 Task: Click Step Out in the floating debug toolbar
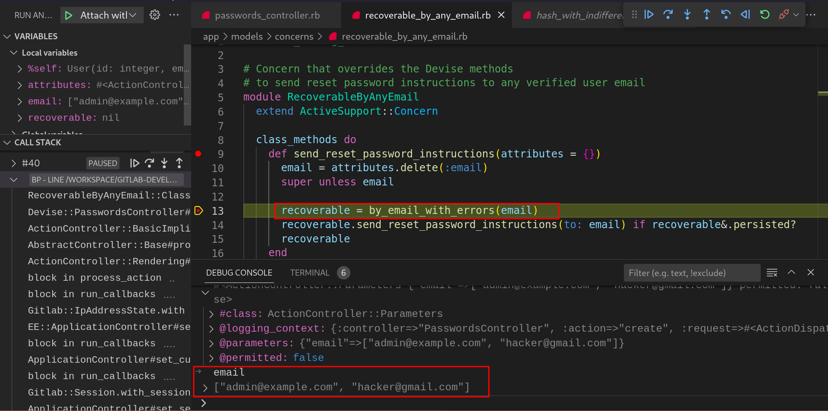706,15
